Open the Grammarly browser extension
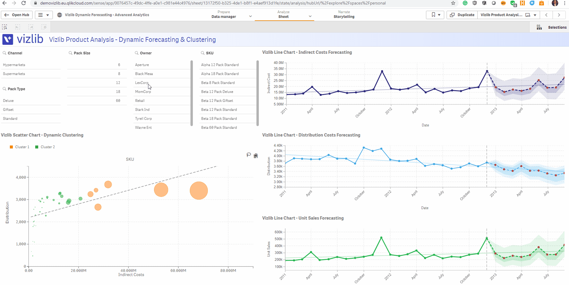Viewport: 569px width, 285px height. click(465, 3)
